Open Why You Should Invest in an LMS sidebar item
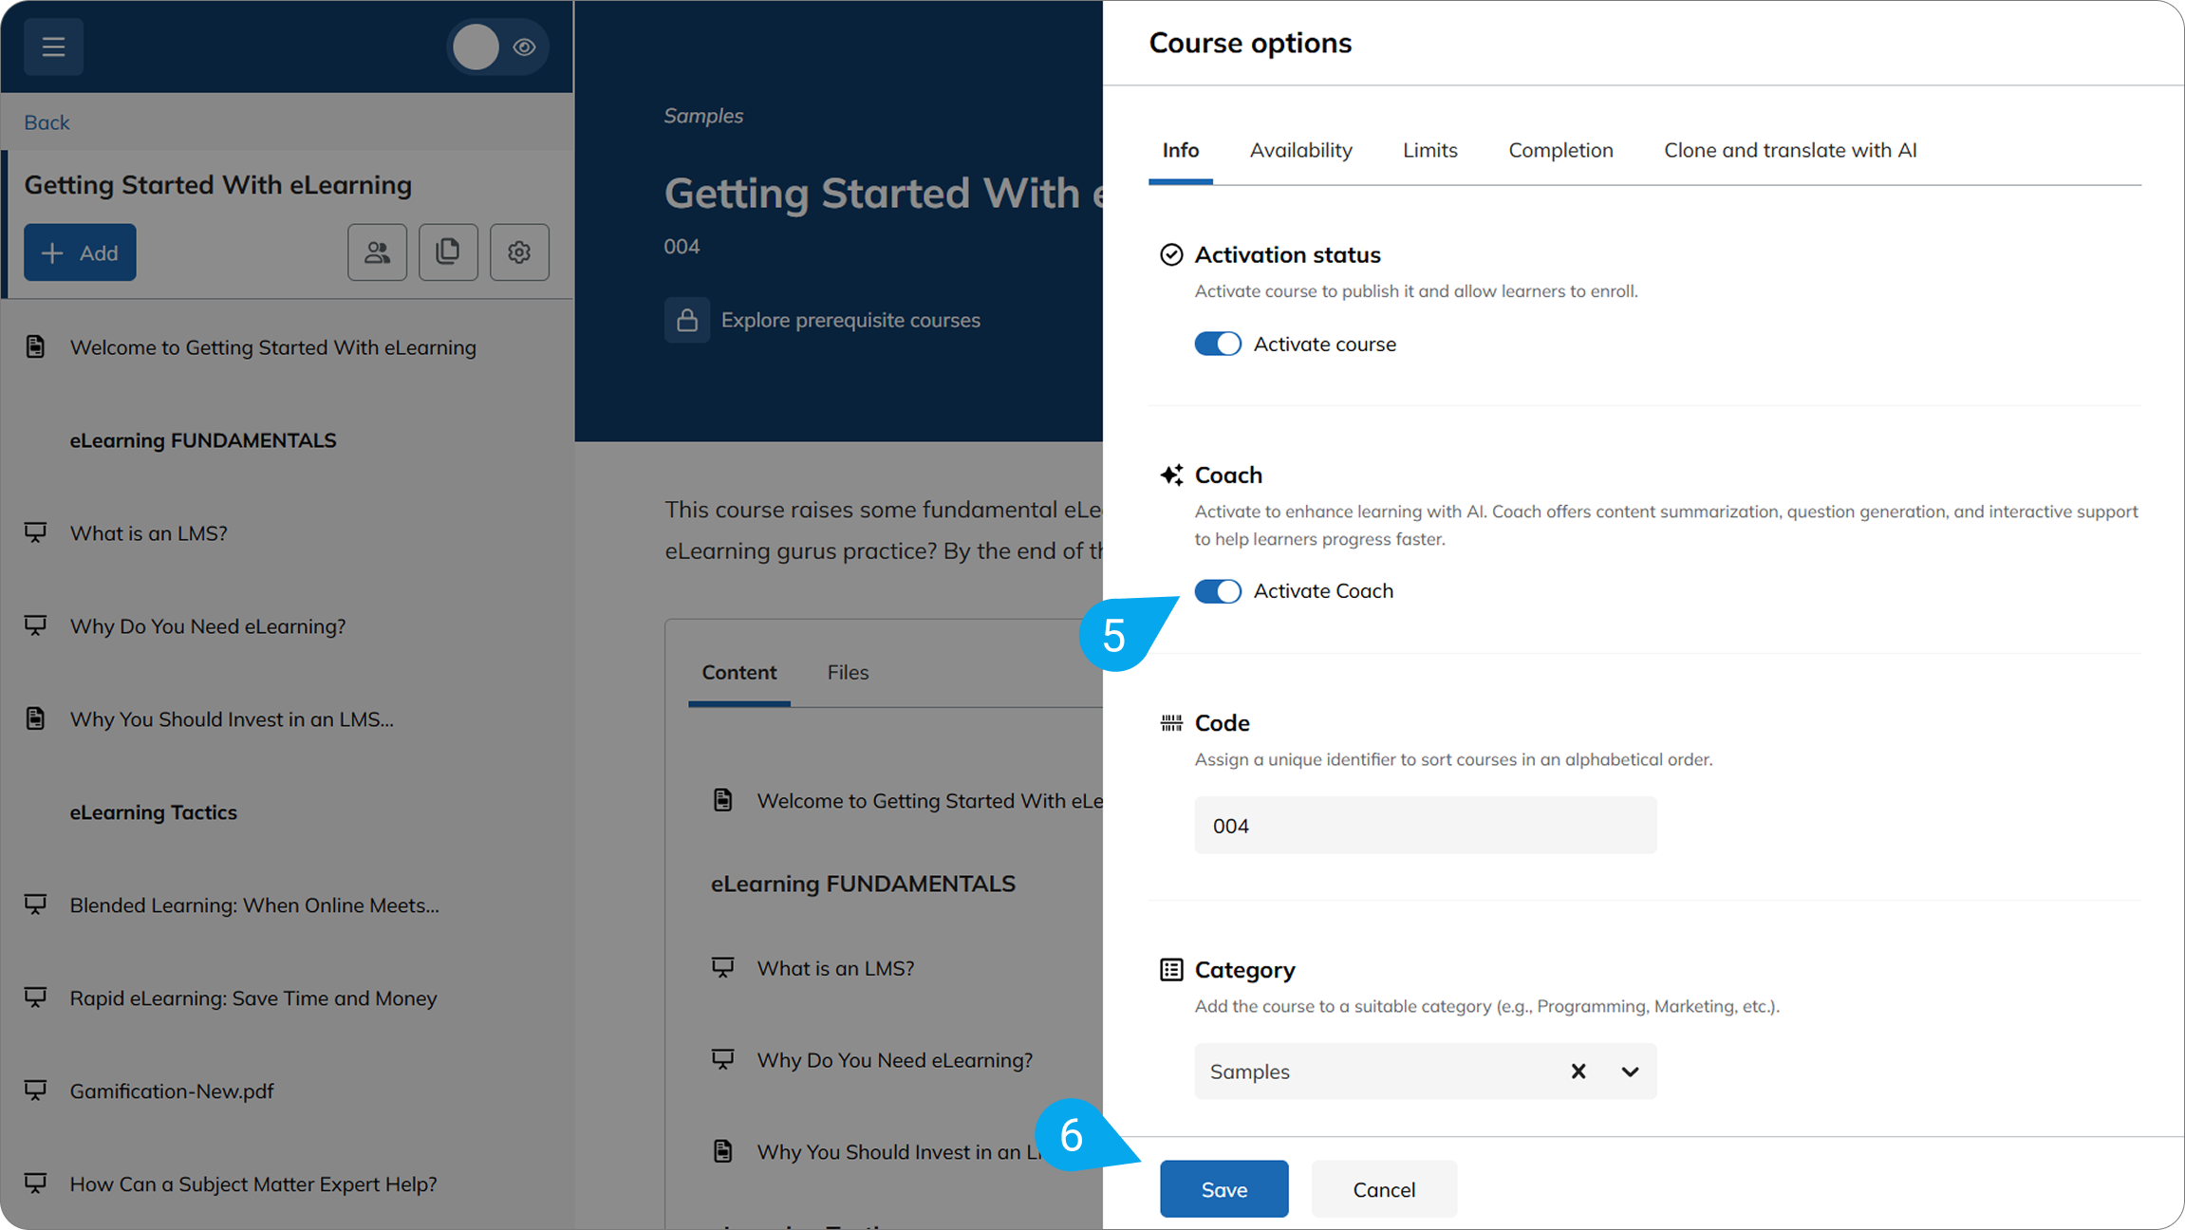Image resolution: width=2185 pixels, height=1230 pixels. click(x=232, y=719)
